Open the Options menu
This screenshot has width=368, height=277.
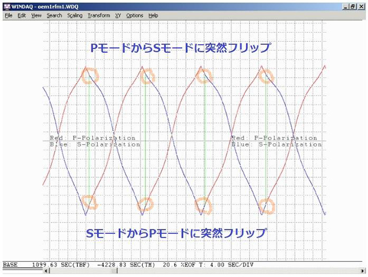[x=135, y=16]
